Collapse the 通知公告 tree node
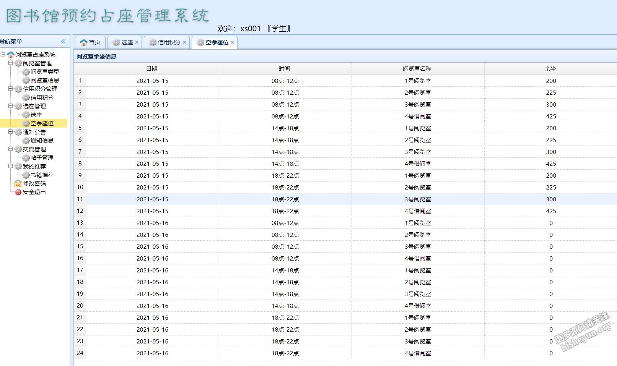The height and width of the screenshot is (366, 617). pos(11,131)
